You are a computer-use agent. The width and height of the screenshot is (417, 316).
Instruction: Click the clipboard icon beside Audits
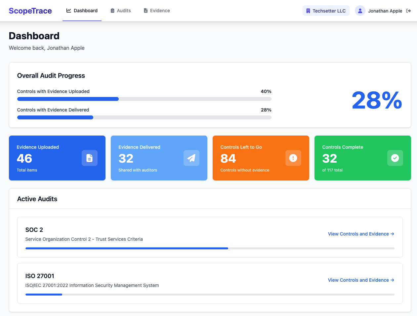[112, 10]
